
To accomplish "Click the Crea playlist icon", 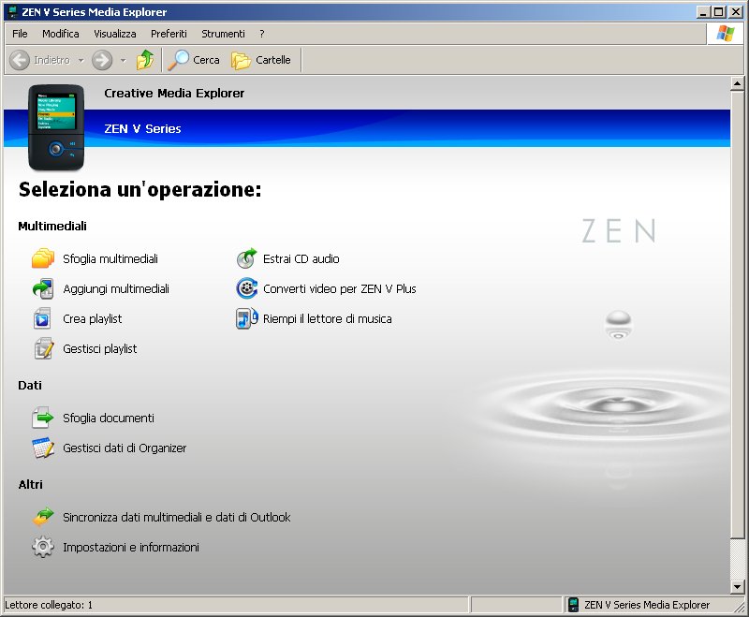I will 43,319.
